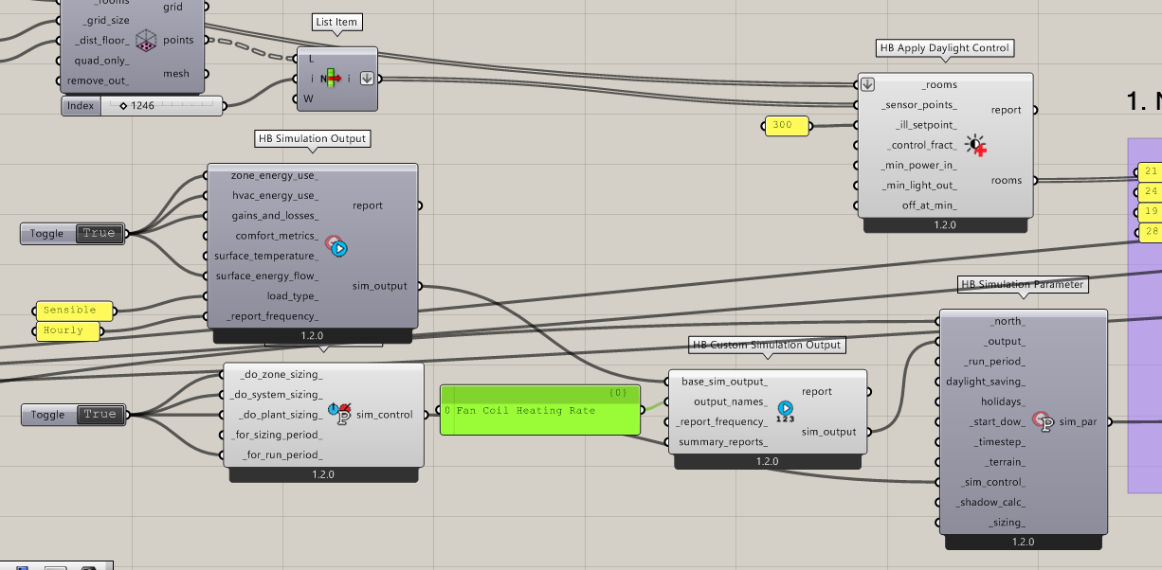The width and height of the screenshot is (1162, 570).
Task: Select the yellow panel showing 28
Action: coord(1151,231)
